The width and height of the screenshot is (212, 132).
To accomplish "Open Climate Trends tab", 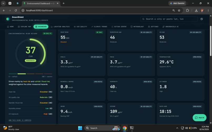I will click(x=99, y=27).
